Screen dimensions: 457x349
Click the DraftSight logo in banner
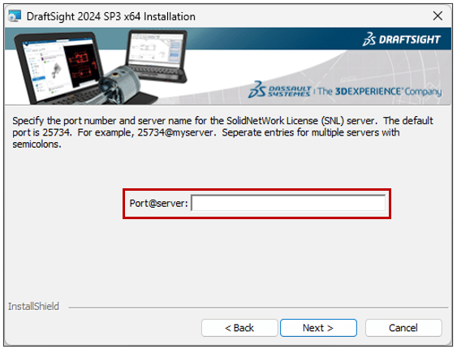[401, 39]
